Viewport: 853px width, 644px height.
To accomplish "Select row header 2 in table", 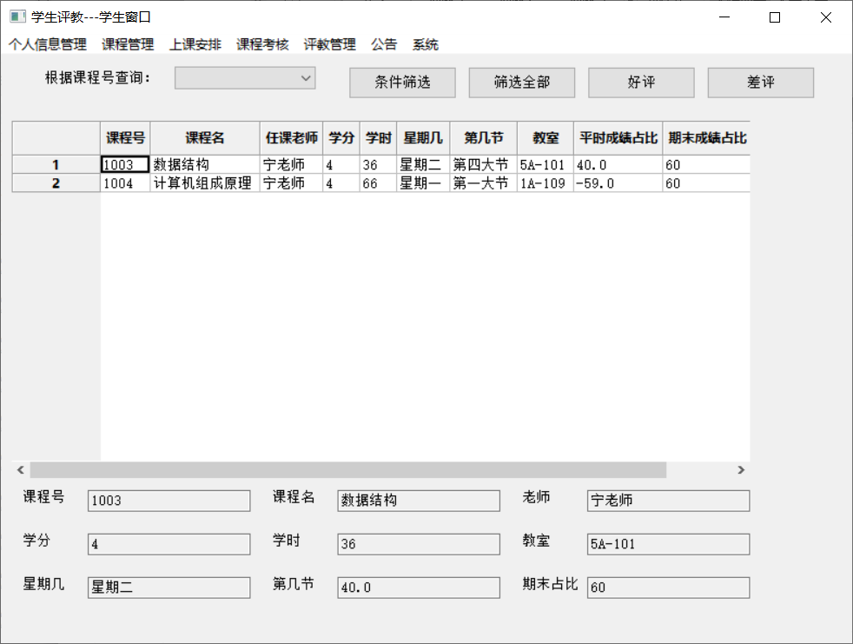I will [56, 183].
